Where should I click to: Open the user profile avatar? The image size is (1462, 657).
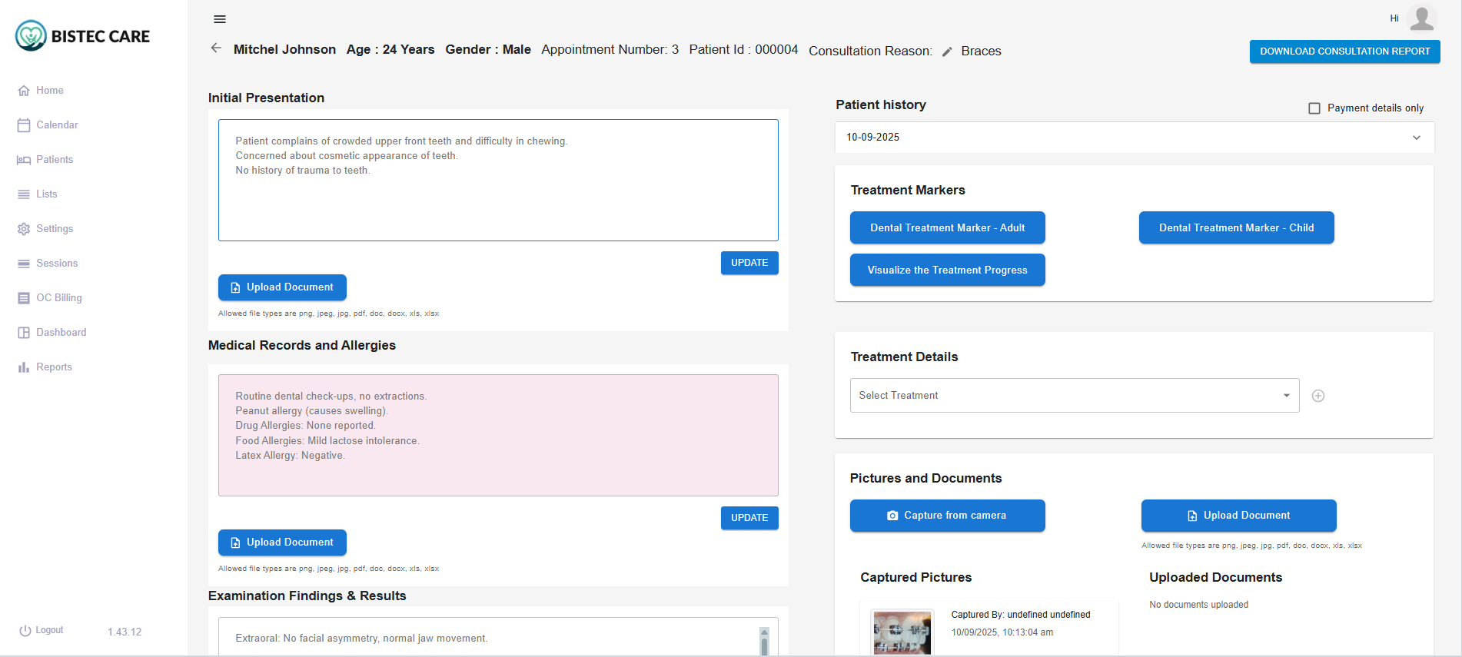click(x=1421, y=18)
